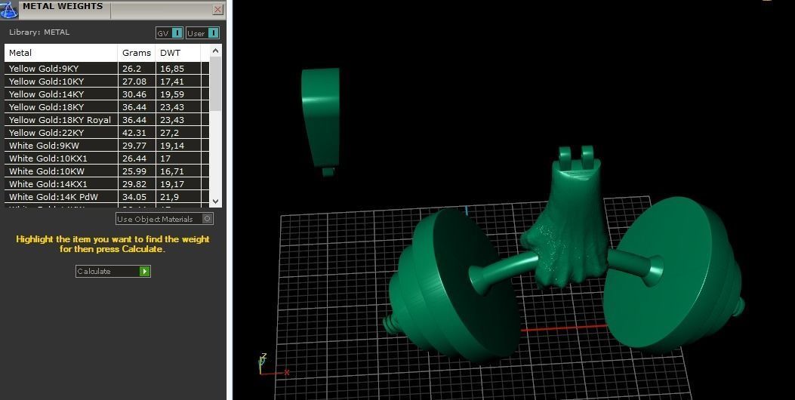Click the DWT column header

(178, 53)
